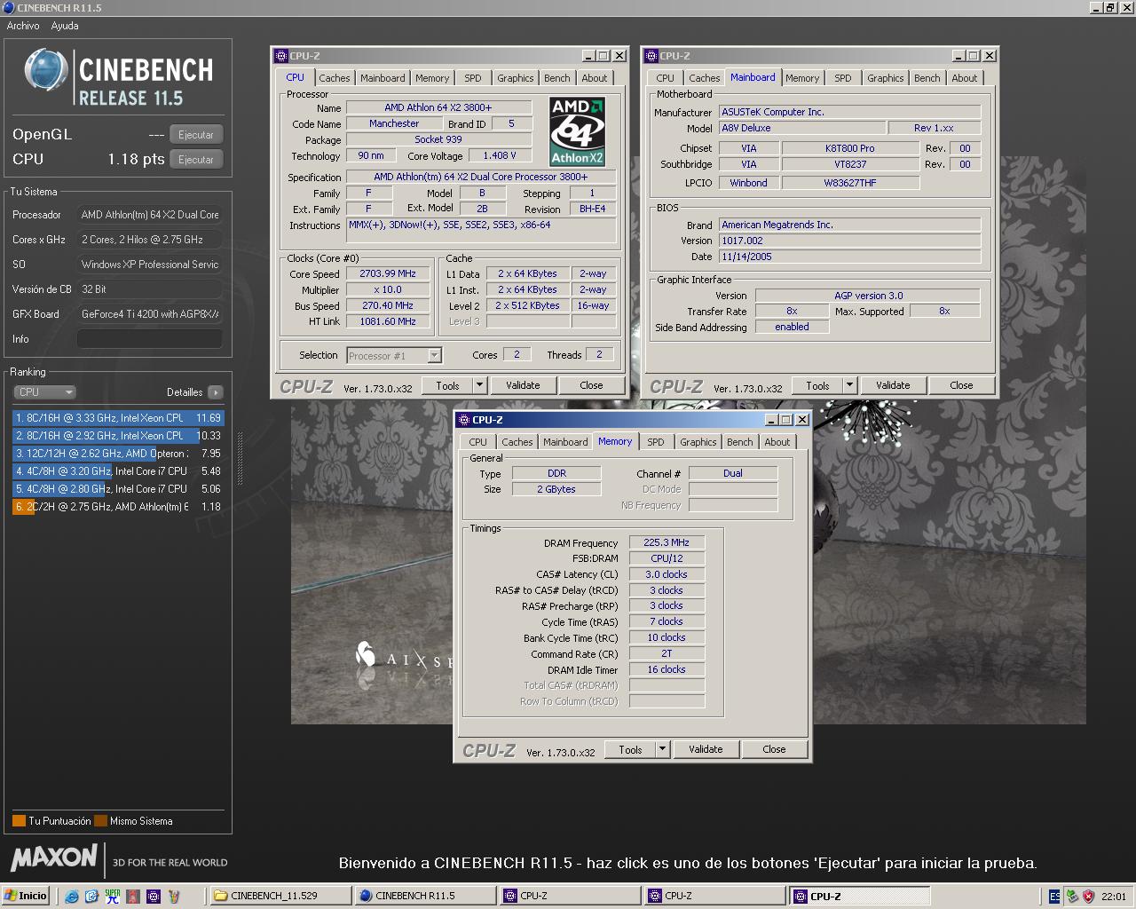Open Internet Explorer from quick launch
The height and width of the screenshot is (909, 1136).
[x=72, y=897]
